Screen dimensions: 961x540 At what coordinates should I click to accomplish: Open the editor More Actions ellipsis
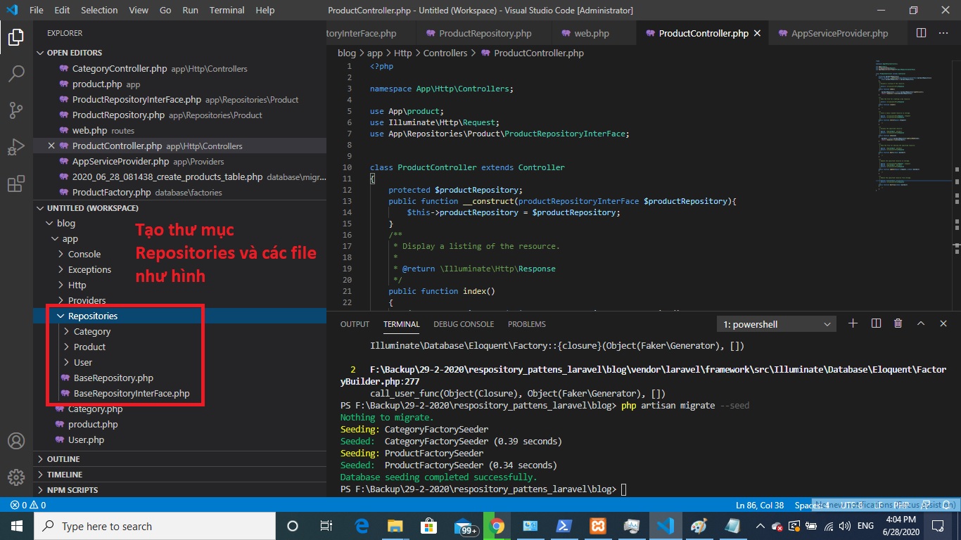tap(943, 33)
